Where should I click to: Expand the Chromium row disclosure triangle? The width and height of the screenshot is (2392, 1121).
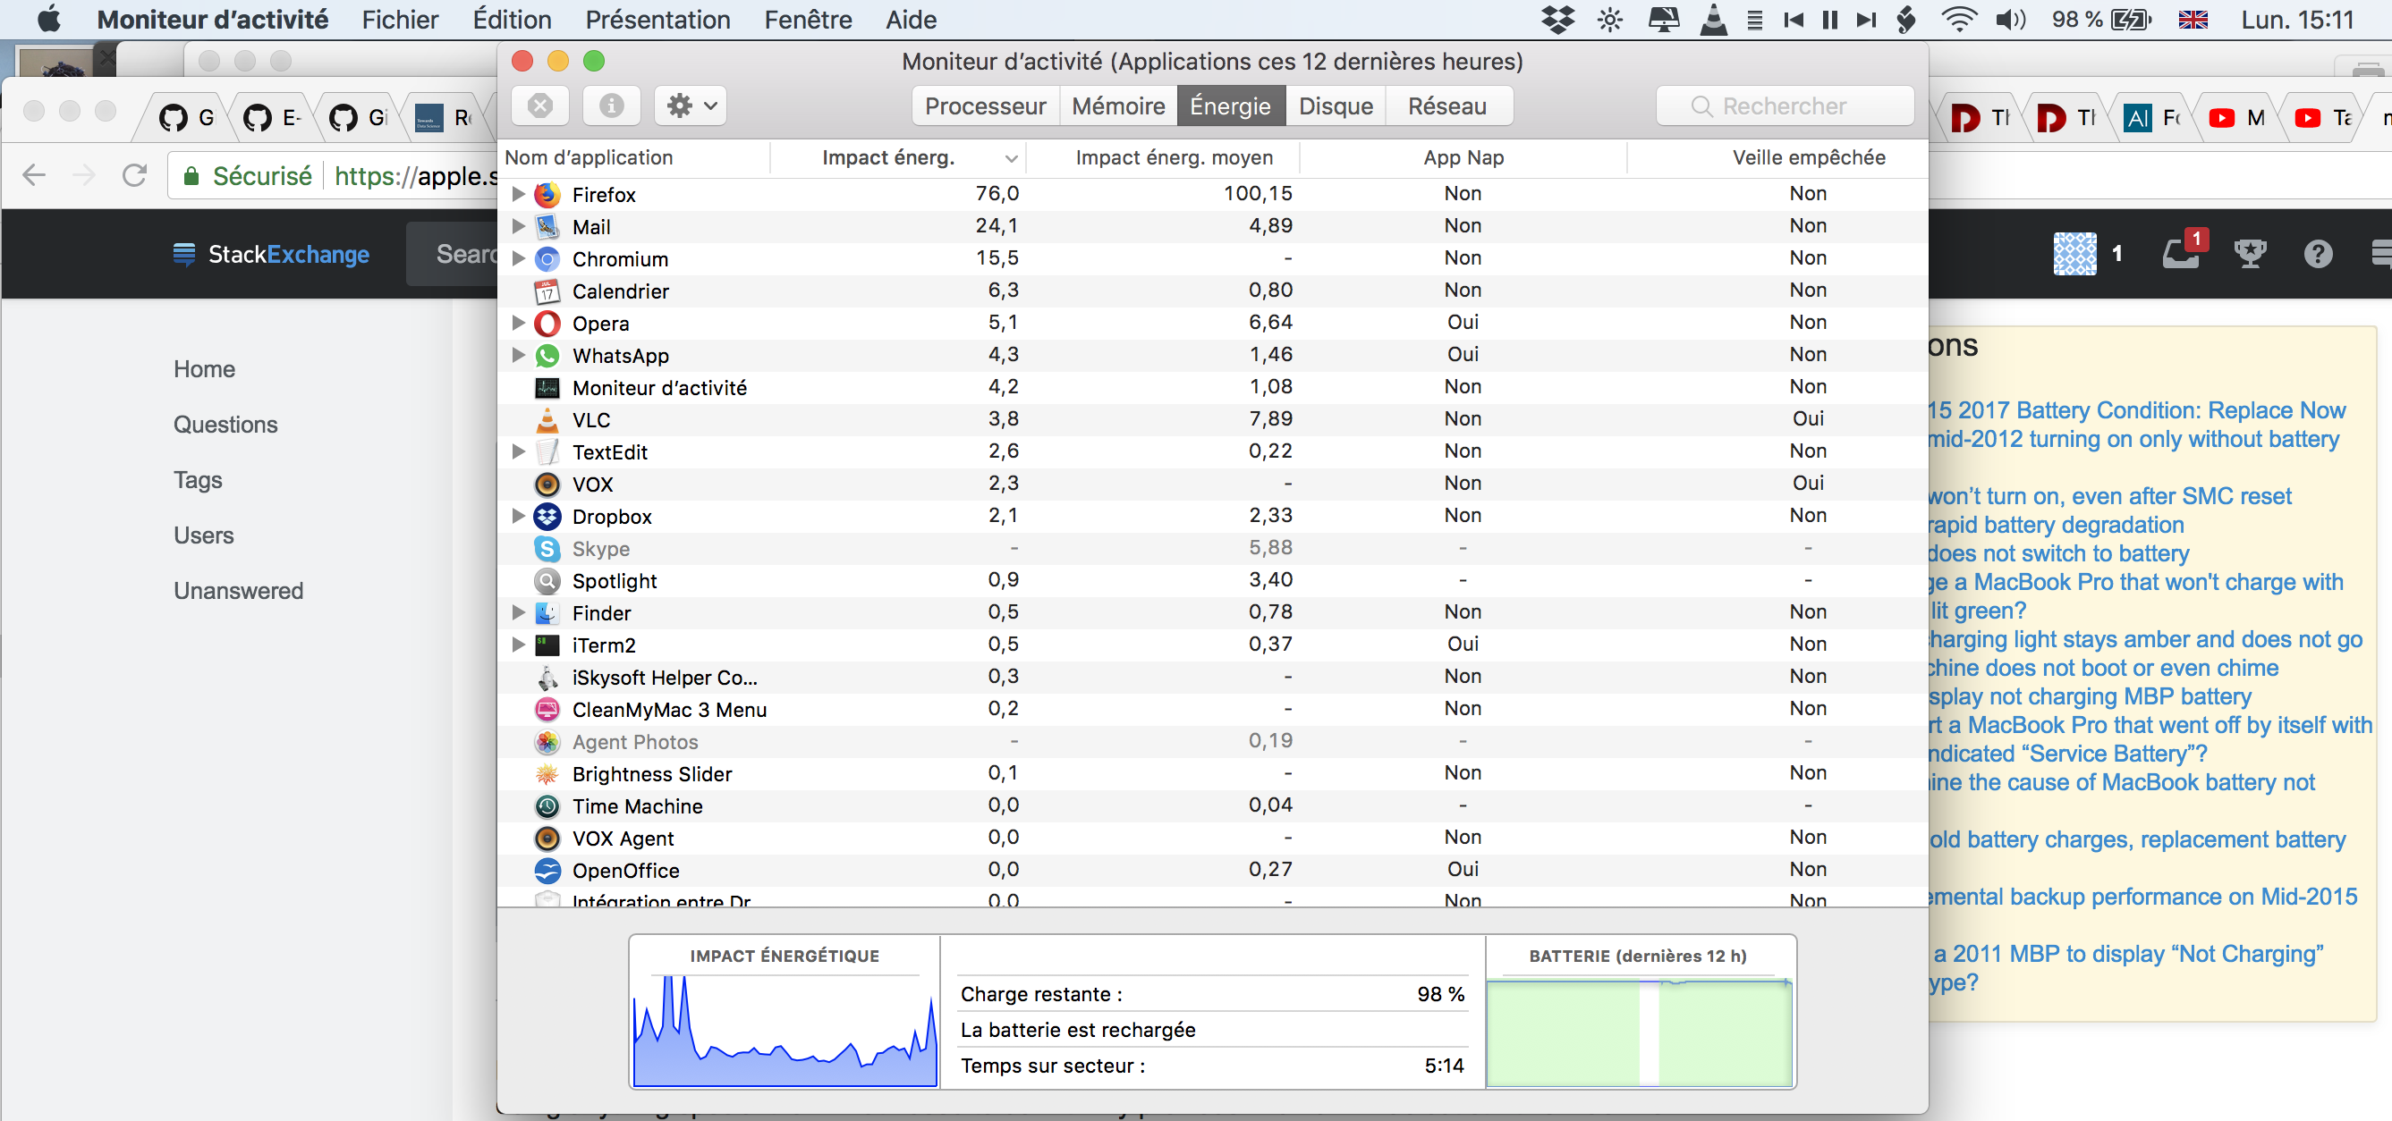tap(518, 258)
